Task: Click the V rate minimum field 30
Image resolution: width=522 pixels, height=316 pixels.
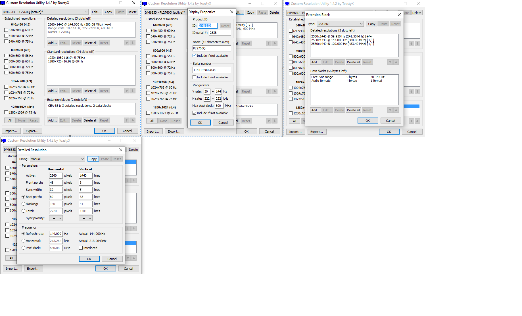Action: (207, 91)
